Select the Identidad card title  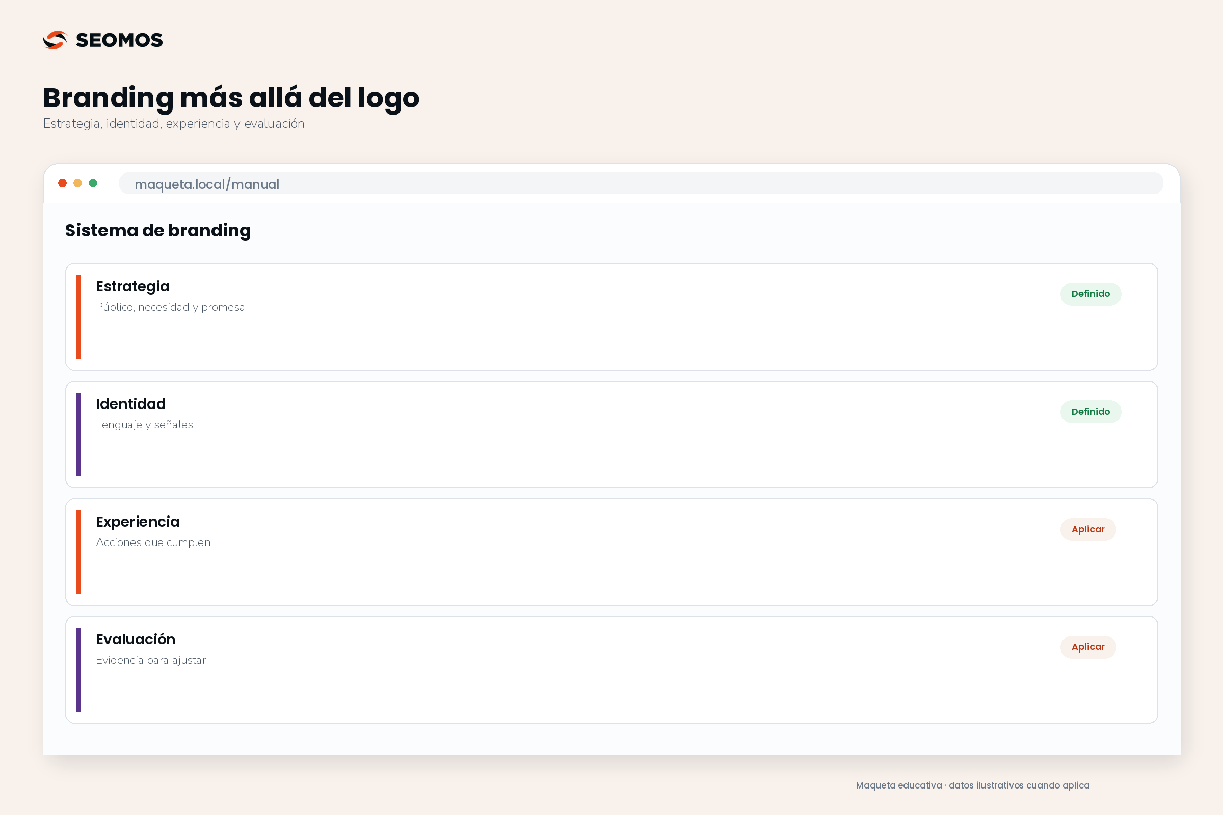(x=130, y=404)
